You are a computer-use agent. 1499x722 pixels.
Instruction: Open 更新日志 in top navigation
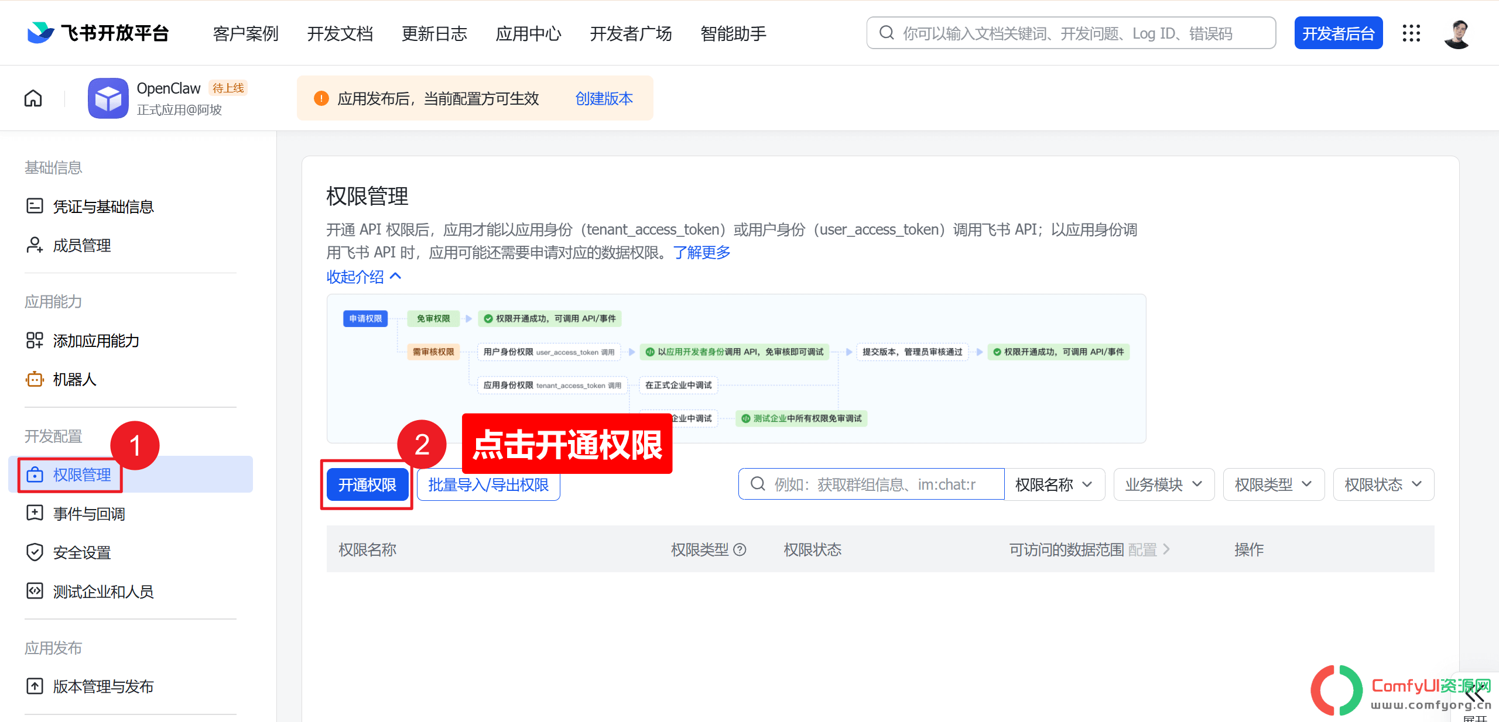pos(434,33)
